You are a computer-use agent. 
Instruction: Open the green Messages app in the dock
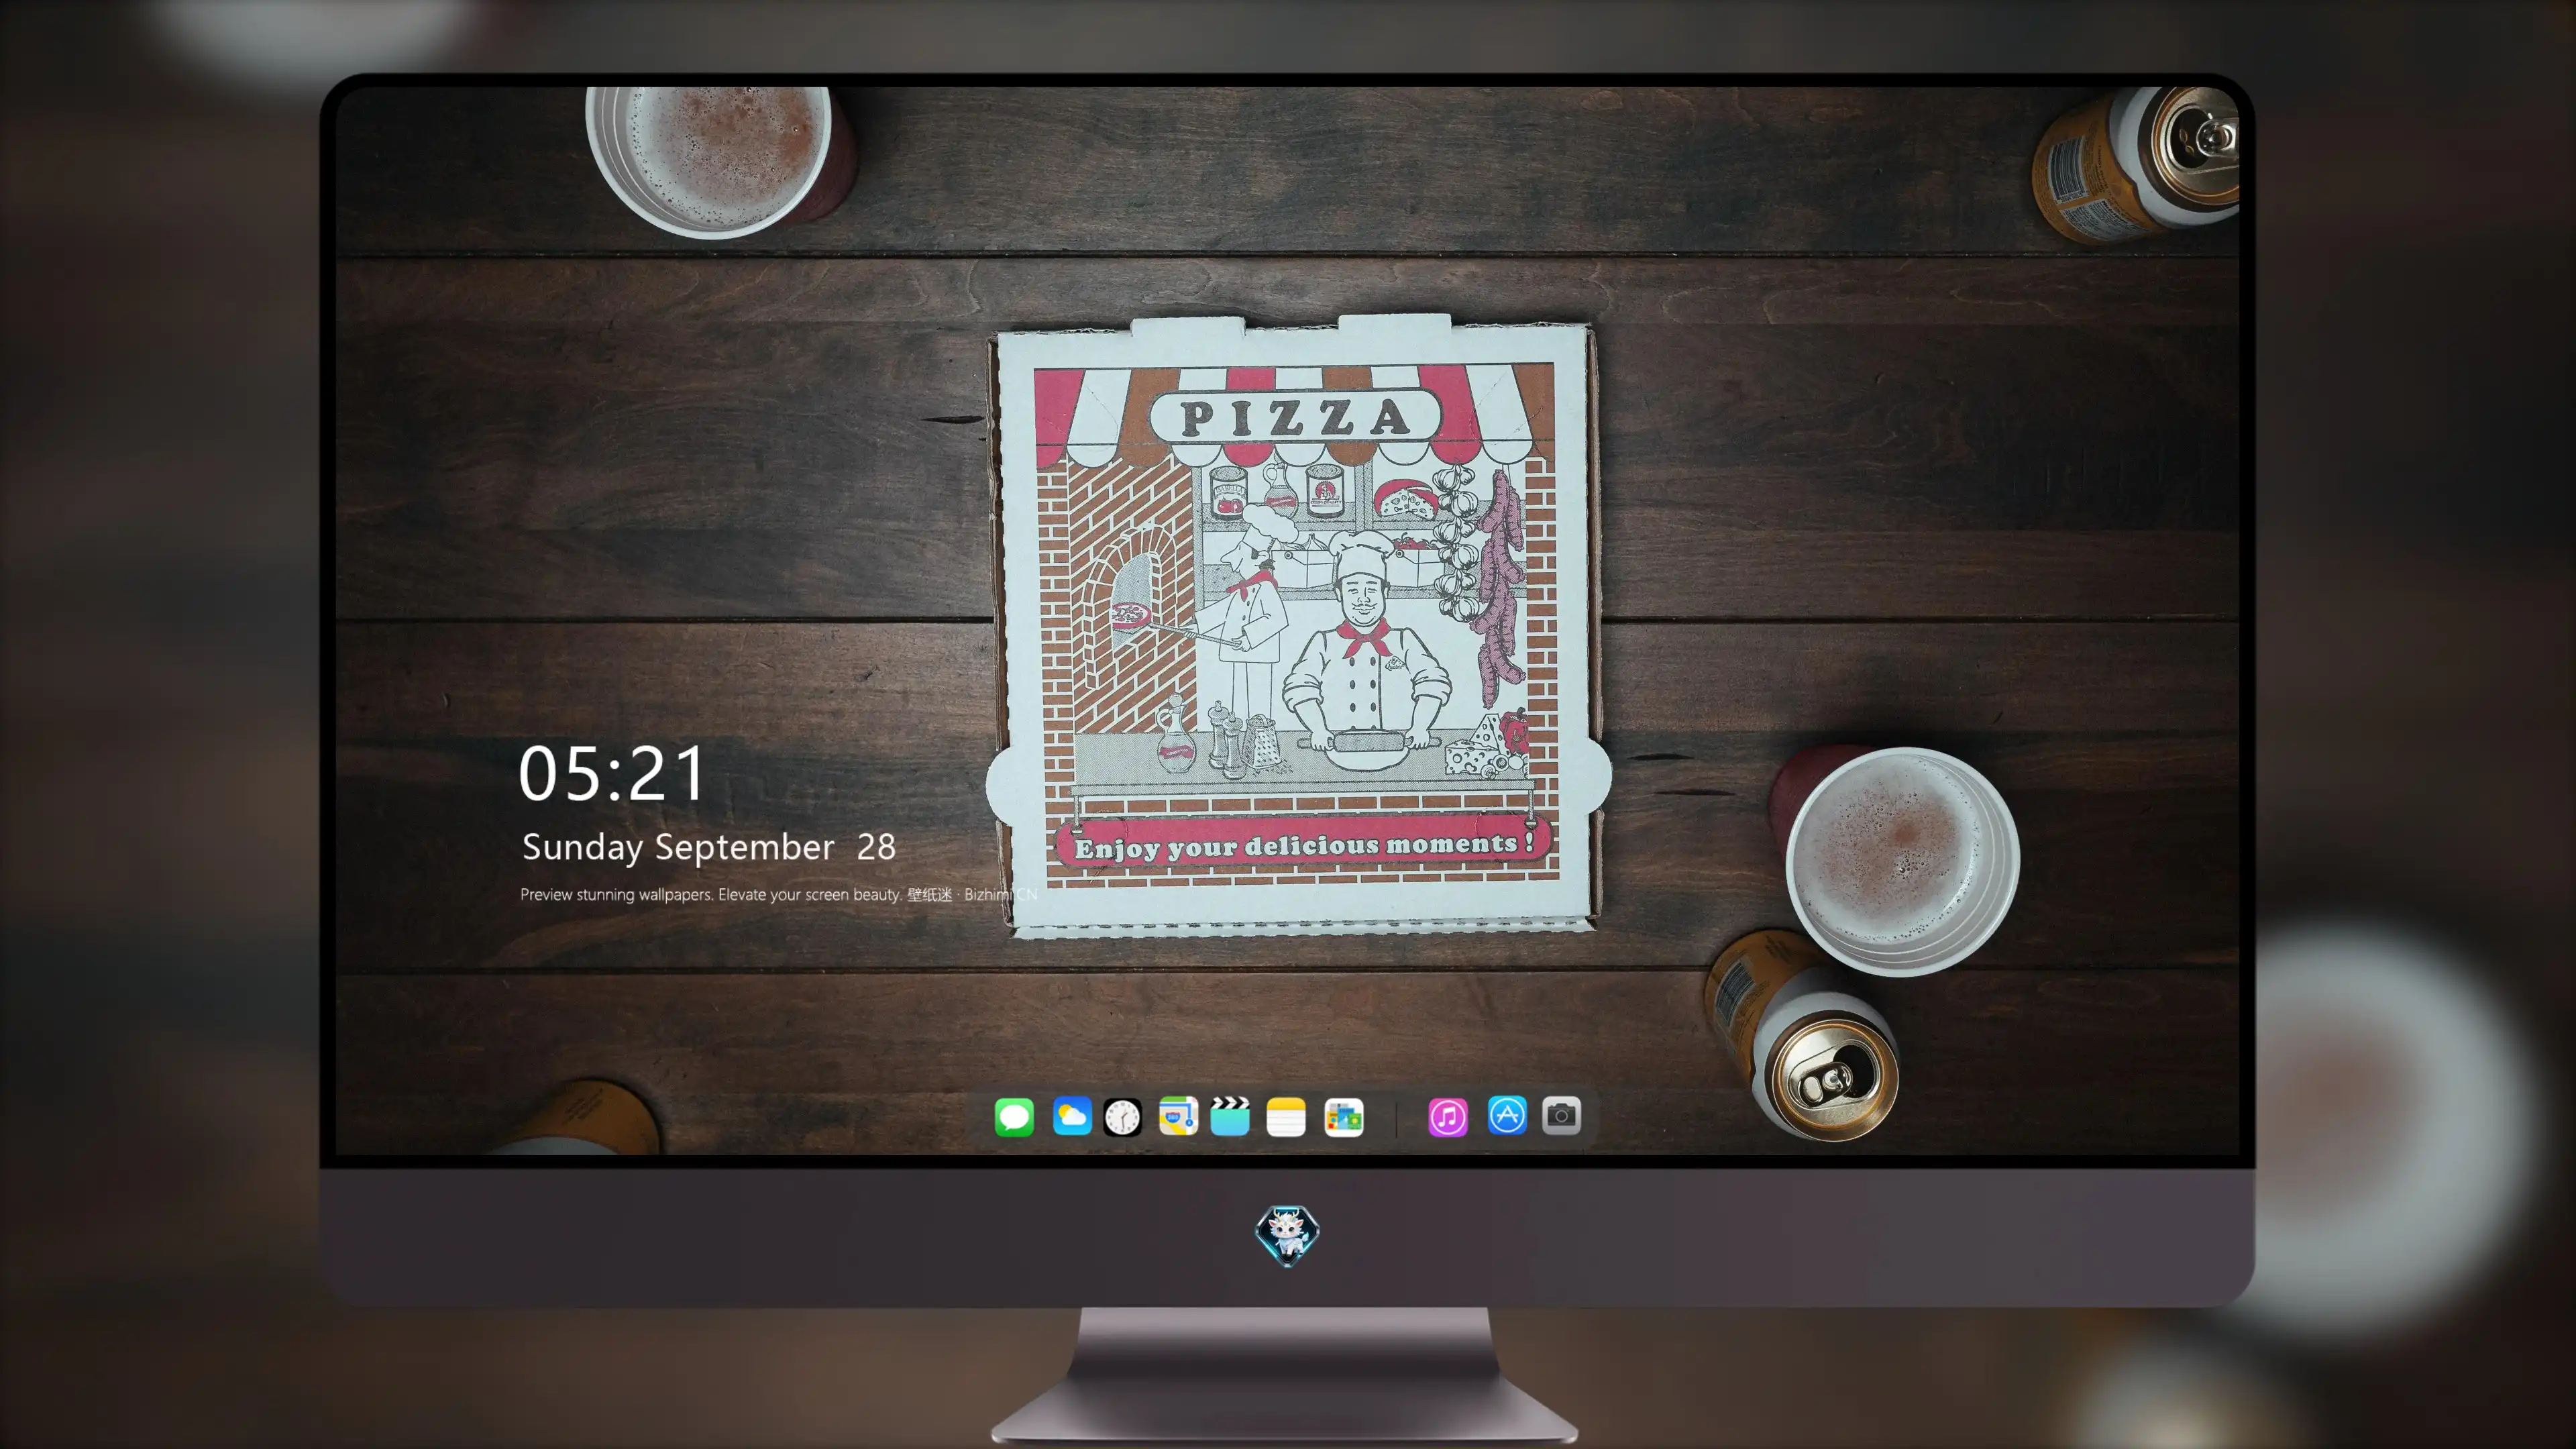click(x=1014, y=1116)
